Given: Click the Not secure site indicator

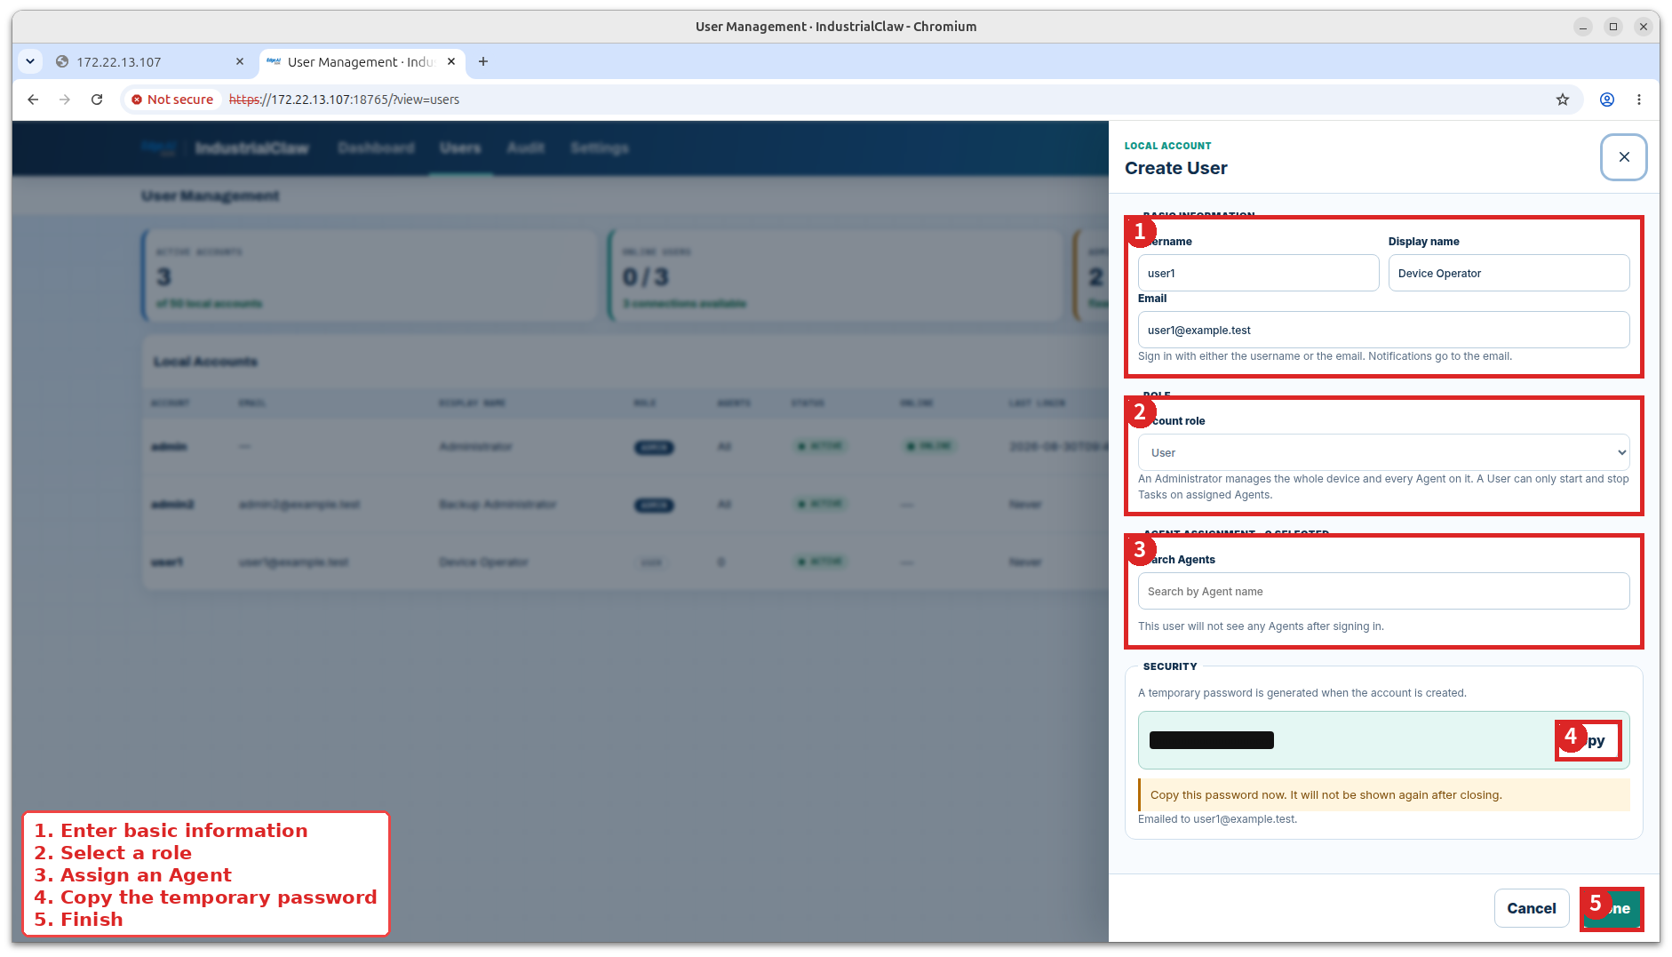Looking at the screenshot, I should (172, 100).
